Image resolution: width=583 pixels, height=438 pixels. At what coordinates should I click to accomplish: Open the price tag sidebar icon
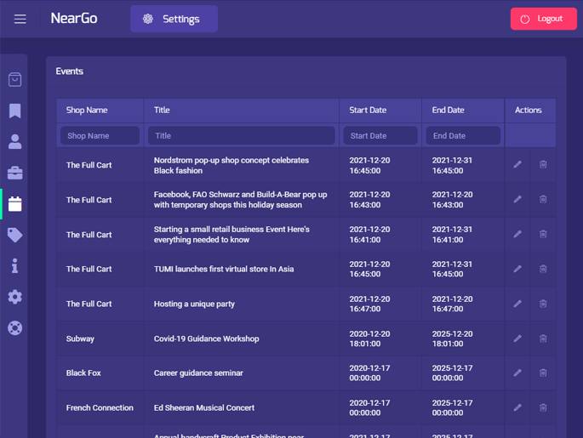coord(15,235)
